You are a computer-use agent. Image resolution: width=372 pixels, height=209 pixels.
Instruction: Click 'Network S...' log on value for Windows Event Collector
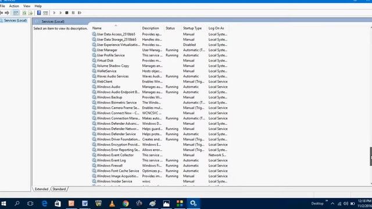pyautogui.click(x=217, y=155)
